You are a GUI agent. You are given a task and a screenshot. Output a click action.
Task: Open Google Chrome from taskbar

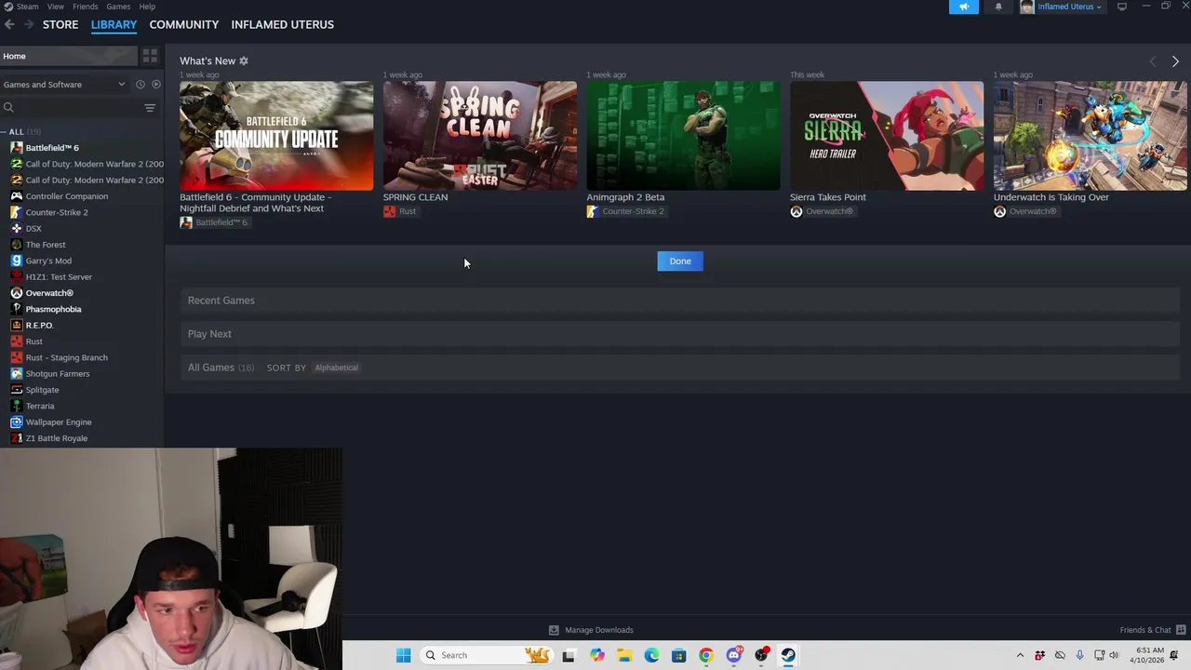706,655
